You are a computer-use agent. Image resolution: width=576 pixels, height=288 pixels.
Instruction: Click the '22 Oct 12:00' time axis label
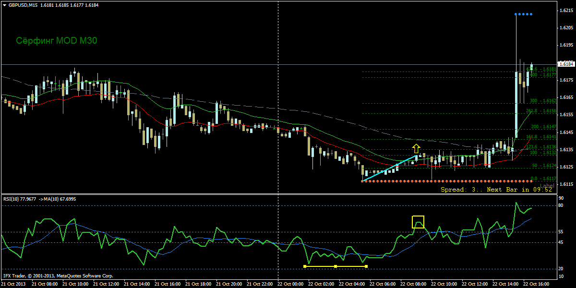(475, 284)
